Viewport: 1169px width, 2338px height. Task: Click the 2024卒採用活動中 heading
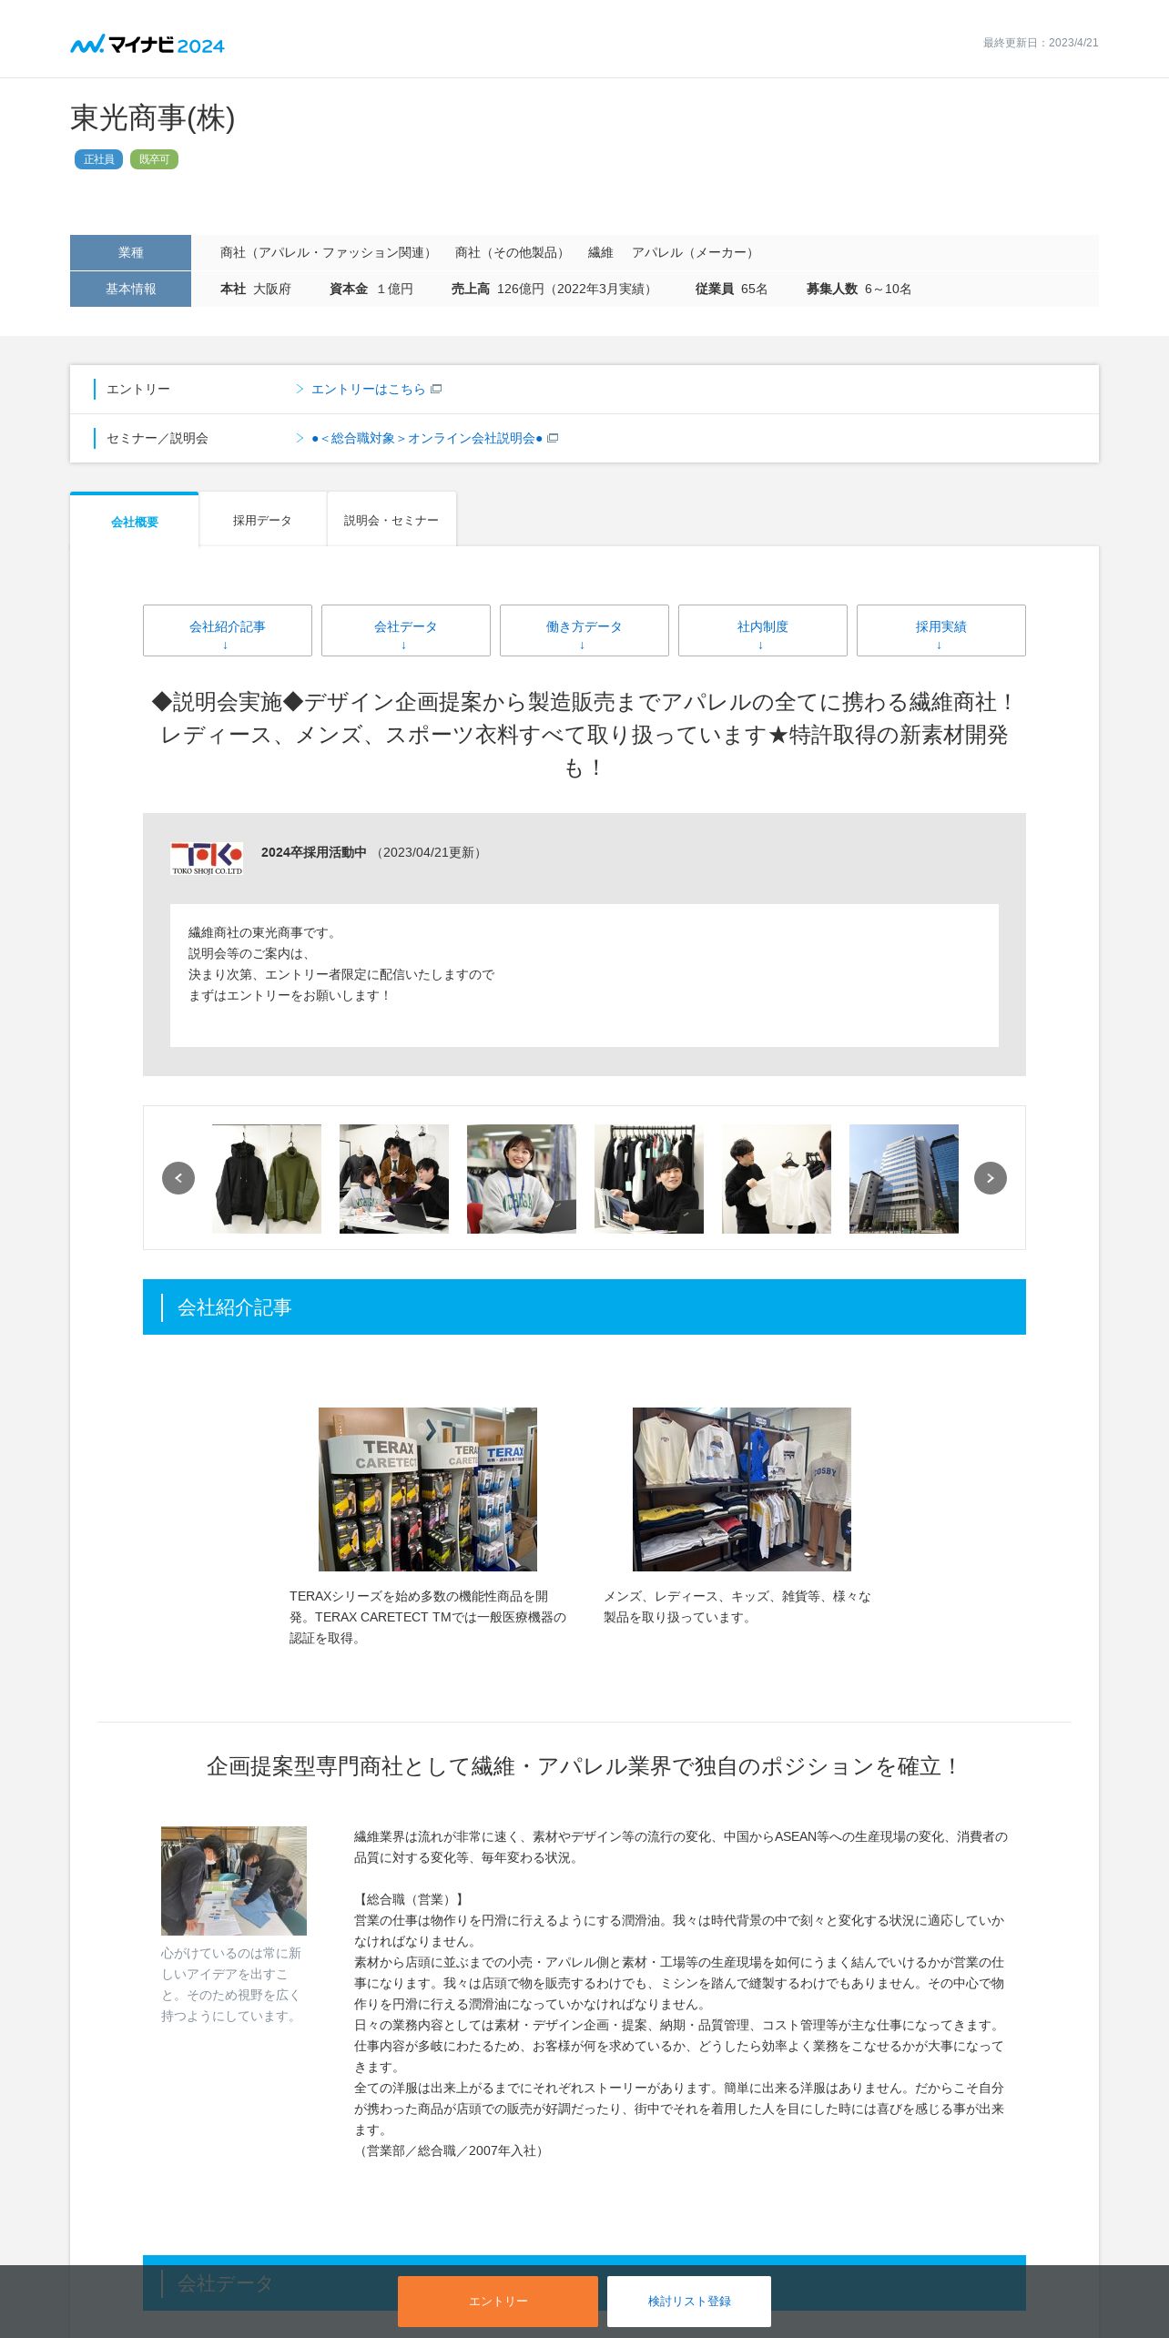pyautogui.click(x=314, y=852)
